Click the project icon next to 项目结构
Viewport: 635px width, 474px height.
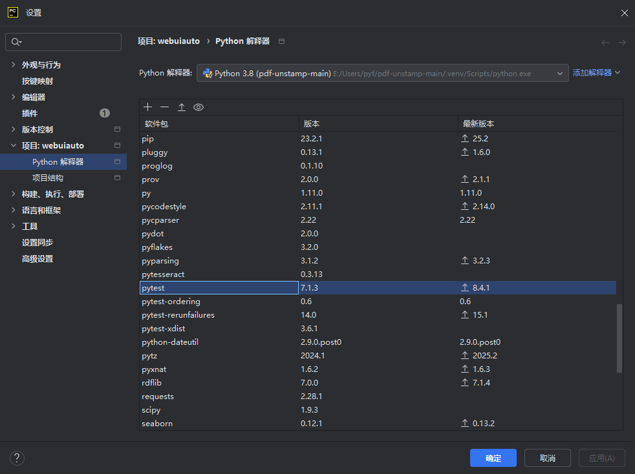(x=118, y=178)
